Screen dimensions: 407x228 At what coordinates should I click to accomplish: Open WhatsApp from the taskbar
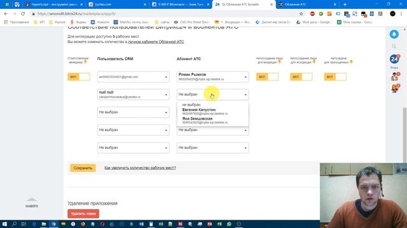pyautogui.click(x=229, y=224)
